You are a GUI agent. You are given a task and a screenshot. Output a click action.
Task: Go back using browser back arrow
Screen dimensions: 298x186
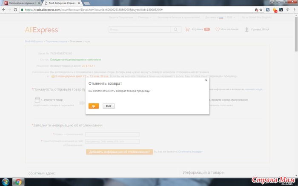pos(3,10)
